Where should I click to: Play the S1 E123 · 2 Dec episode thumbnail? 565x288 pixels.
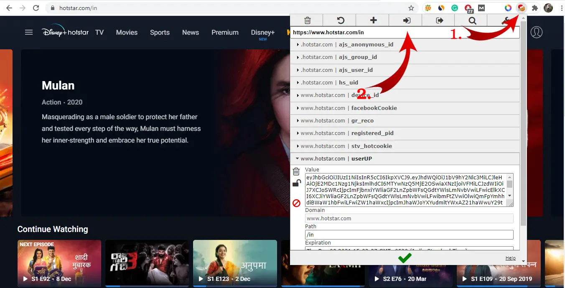235,263
